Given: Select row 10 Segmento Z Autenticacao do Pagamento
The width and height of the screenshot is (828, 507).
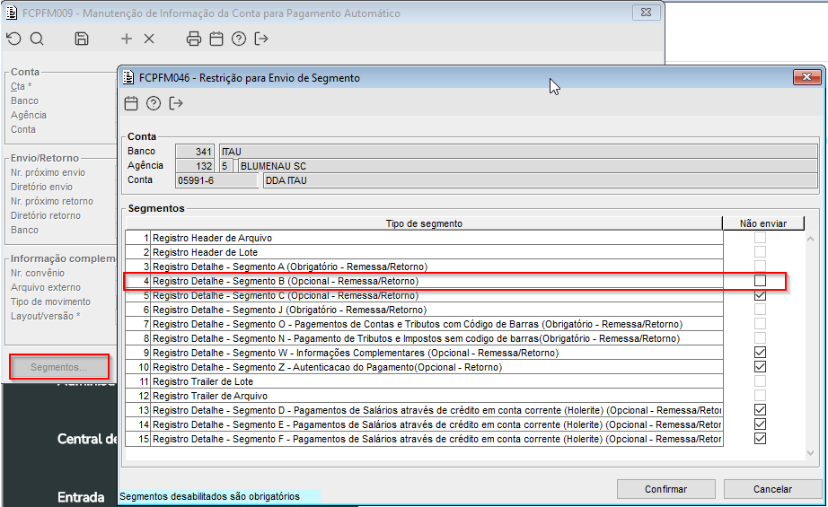Looking at the screenshot, I should click(x=424, y=367).
